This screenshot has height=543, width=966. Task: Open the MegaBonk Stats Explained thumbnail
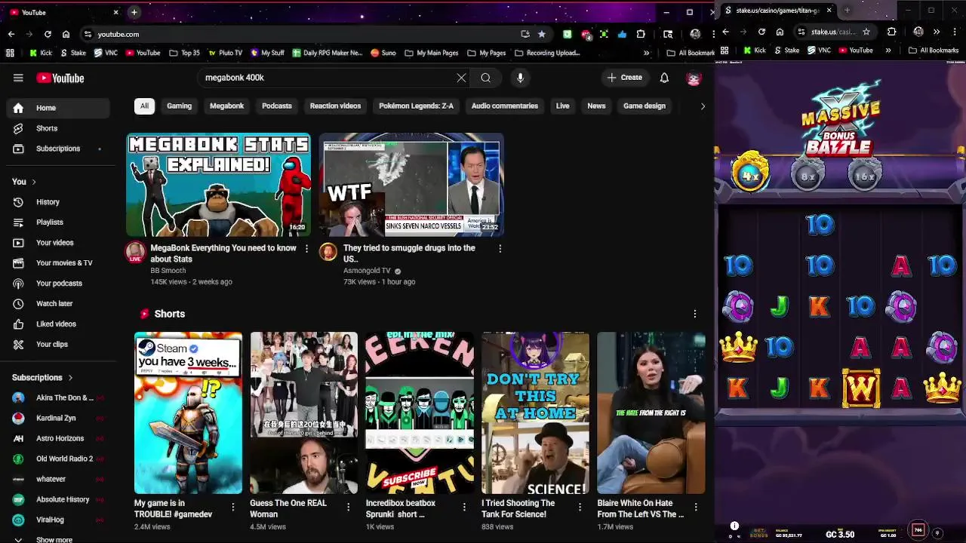pyautogui.click(x=218, y=185)
